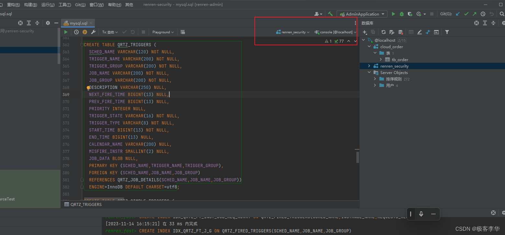Show Git history clock icon

pyautogui.click(x=483, y=14)
